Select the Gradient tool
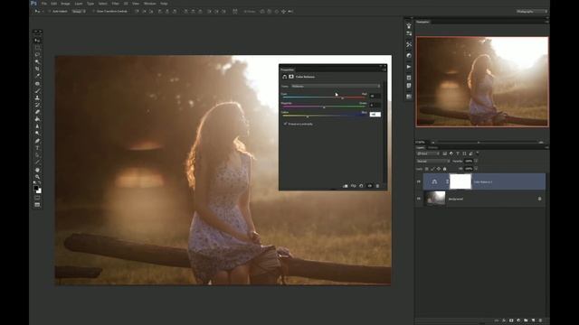579x325 pixels. click(x=37, y=119)
